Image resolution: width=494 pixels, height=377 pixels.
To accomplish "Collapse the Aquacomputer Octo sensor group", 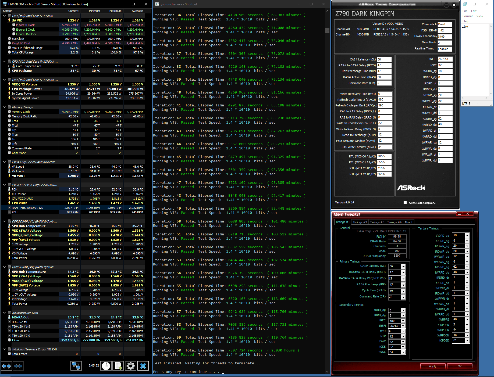I will click(x=4, y=313).
